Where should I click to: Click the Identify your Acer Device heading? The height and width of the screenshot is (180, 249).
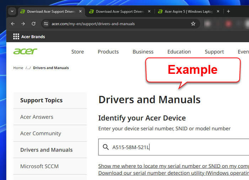(142, 118)
